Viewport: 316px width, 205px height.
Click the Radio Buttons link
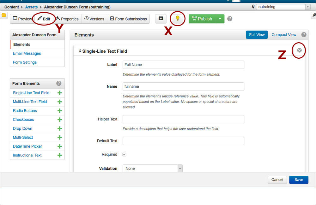click(25, 111)
